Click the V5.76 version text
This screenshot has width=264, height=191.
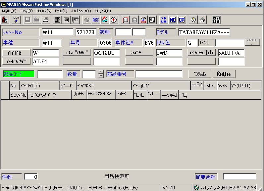pyautogui.click(x=169, y=187)
